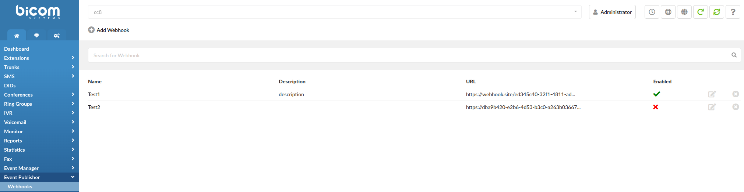The image size is (744, 192).
Task: Collapse the Event Publisher section
Action: point(39,177)
